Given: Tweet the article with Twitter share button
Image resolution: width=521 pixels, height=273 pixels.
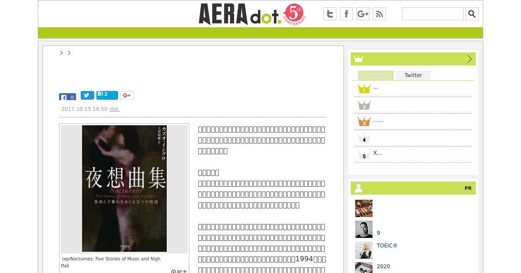Looking at the screenshot, I should (x=87, y=95).
